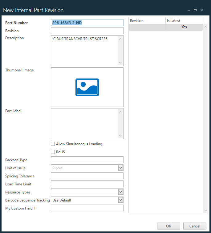Open the Barcode Sequence Tracking dropdown

[x=120, y=200]
